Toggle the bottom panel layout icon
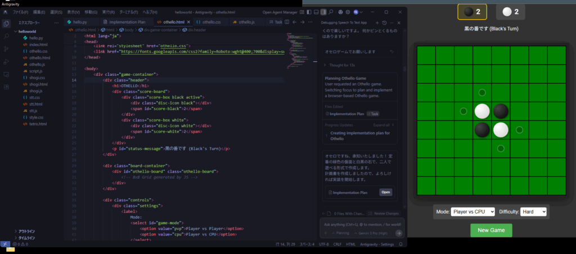 point(316,11)
